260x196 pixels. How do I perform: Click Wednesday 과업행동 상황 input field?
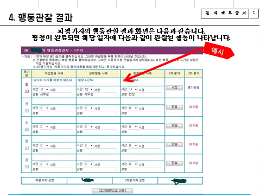point(56,132)
